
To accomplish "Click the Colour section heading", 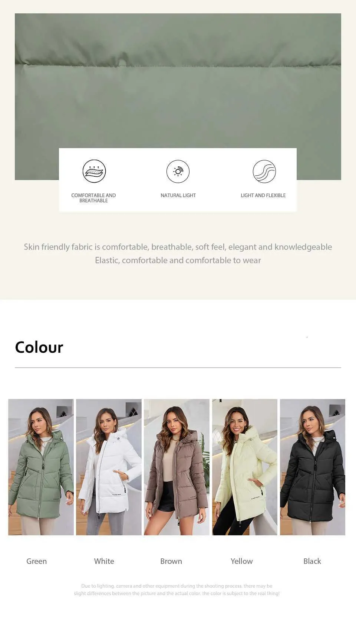I will [x=39, y=347].
